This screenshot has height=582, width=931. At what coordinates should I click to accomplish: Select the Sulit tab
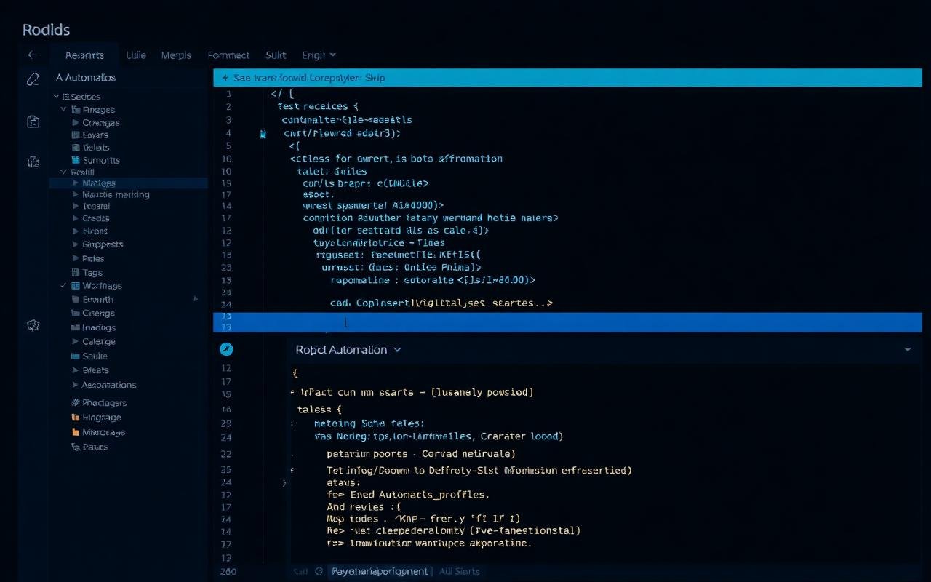click(276, 55)
